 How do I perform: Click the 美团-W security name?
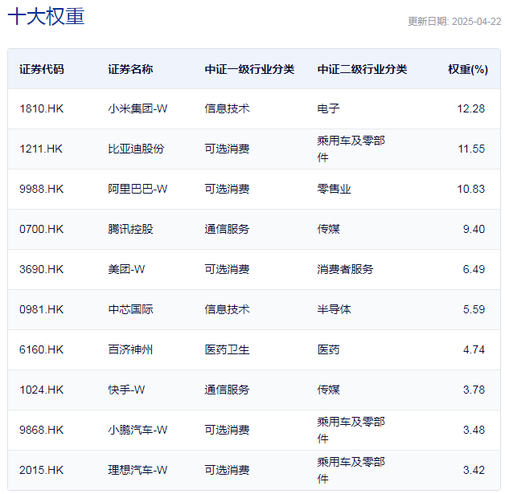click(126, 269)
